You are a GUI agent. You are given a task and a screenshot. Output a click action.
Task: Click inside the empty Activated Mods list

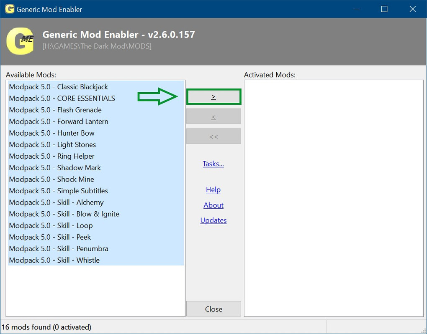[x=334, y=198]
